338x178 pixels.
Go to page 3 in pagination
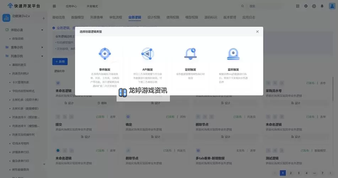point(299,173)
